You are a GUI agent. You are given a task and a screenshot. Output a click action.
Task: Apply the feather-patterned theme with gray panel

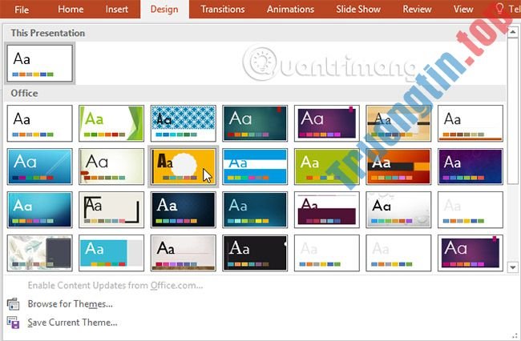[x=39, y=253]
